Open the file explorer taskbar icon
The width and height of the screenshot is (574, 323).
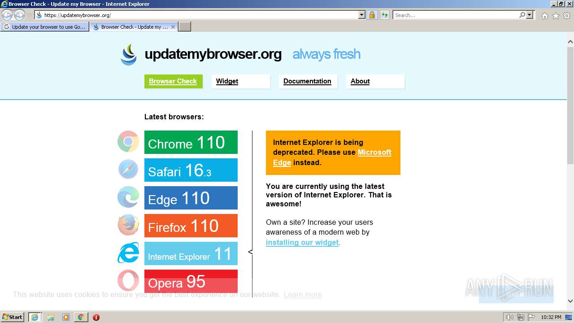[51, 317]
